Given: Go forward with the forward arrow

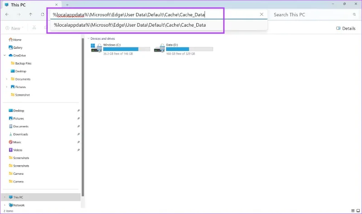Looking at the screenshot, I should click(19, 14).
